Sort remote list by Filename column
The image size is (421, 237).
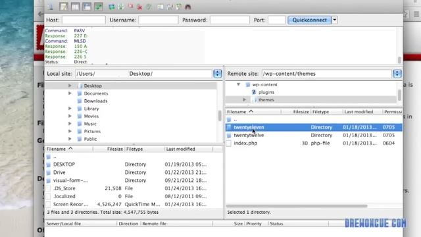pyautogui.click(x=253, y=112)
